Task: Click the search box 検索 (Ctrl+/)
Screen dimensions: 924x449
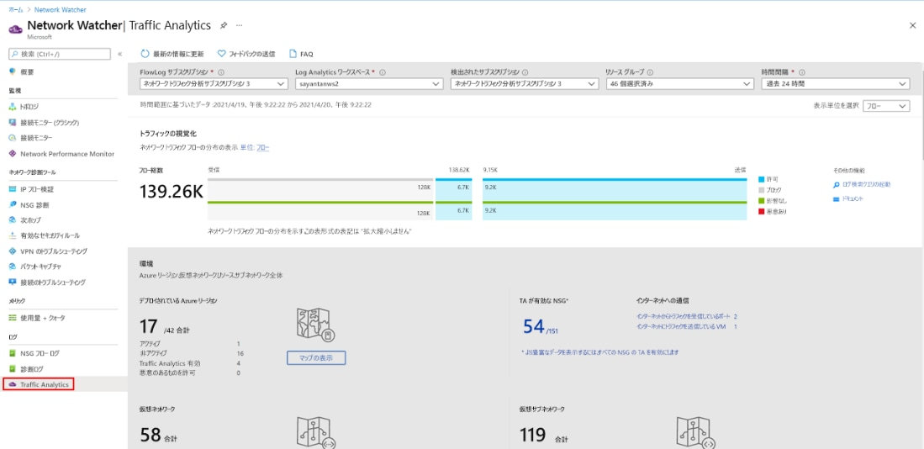Action: [60, 54]
